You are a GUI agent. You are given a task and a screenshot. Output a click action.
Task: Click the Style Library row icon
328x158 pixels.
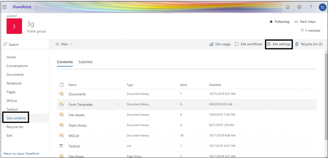point(61,125)
